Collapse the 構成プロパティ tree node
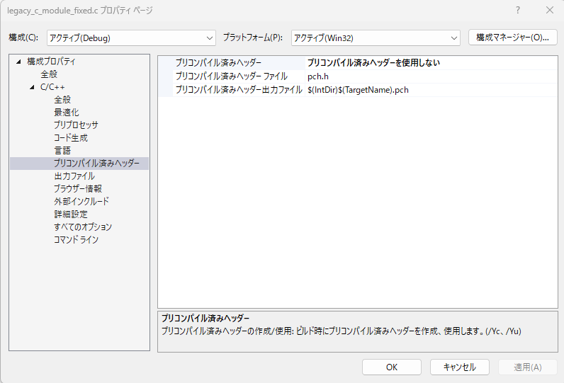This screenshot has height=383, width=564. coord(18,62)
